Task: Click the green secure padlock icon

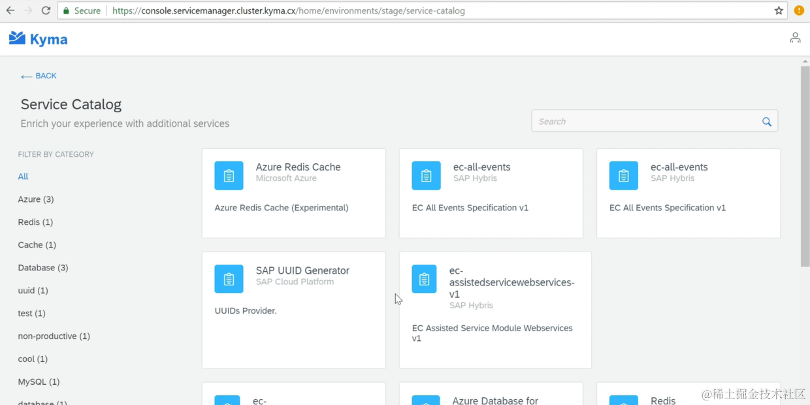Action: [x=66, y=10]
